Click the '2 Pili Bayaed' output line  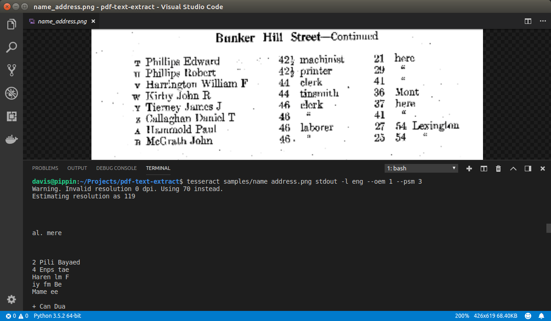56,262
